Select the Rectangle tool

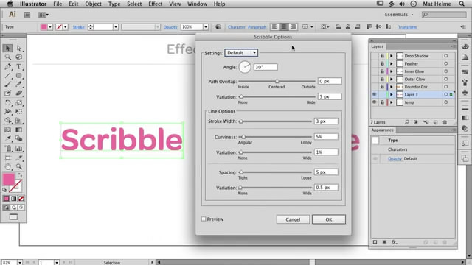coord(18,75)
